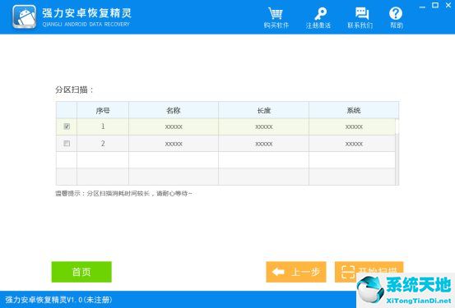Click the Android recovery app logo
Screen dimensions: 455x308
click(24, 16)
